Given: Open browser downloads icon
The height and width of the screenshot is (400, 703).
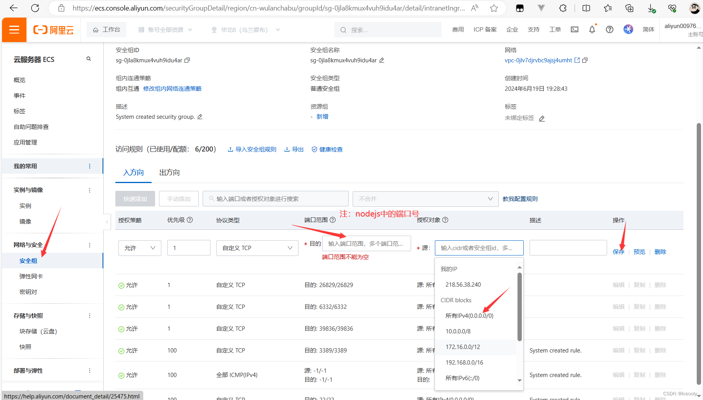Looking at the screenshot, I should point(651,8).
